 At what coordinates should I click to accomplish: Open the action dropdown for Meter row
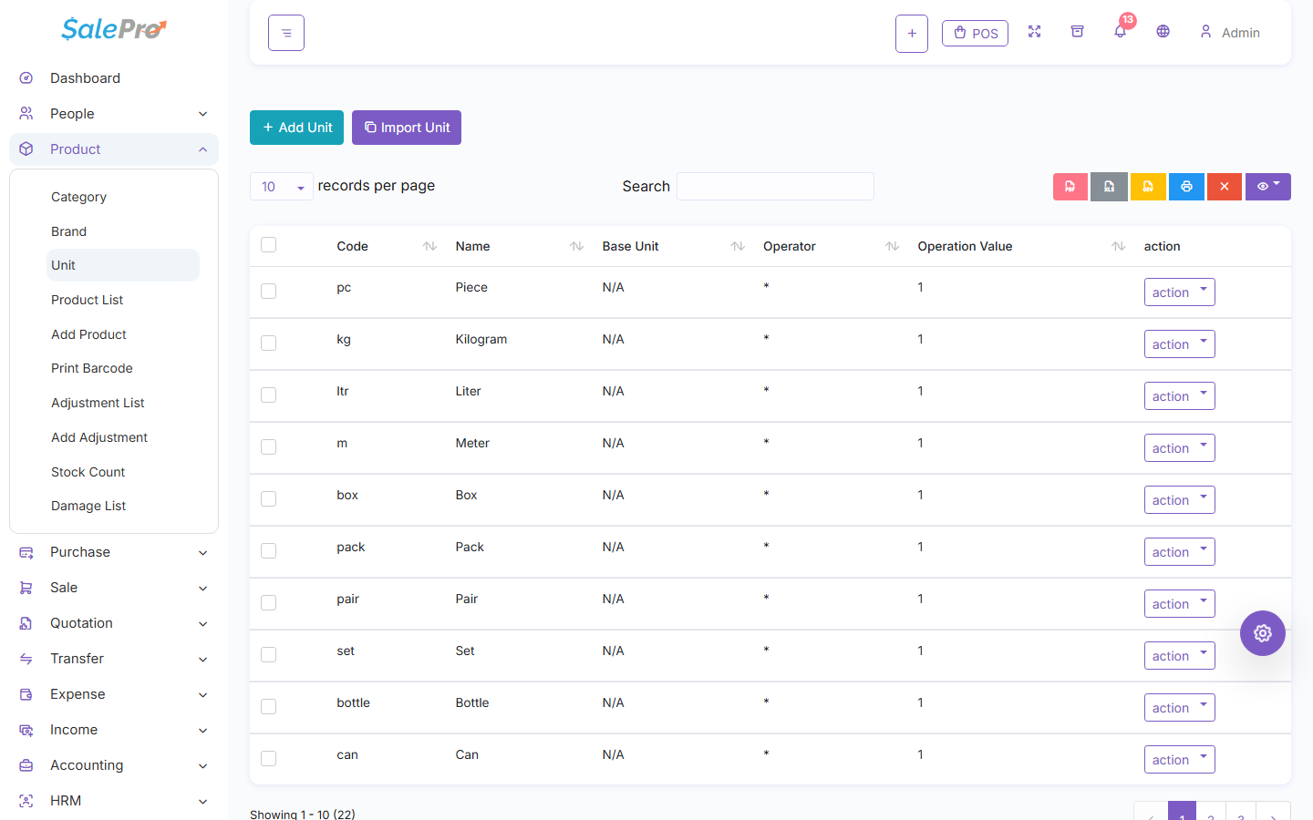pos(1180,448)
